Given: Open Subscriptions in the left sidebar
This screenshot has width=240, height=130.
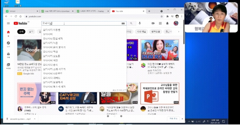Looking at the screenshot, I should click(x=8, y=54).
